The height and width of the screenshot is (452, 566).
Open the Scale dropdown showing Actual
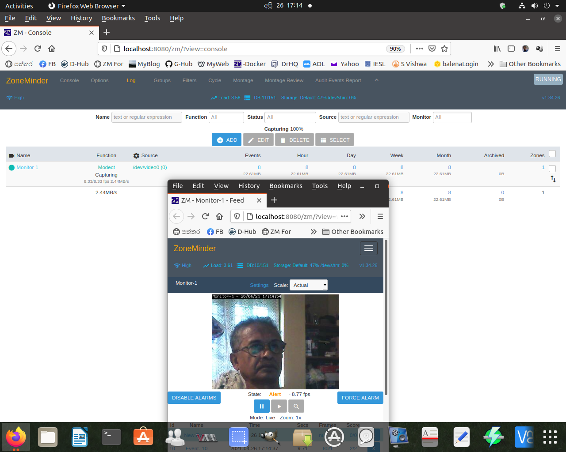(x=309, y=285)
